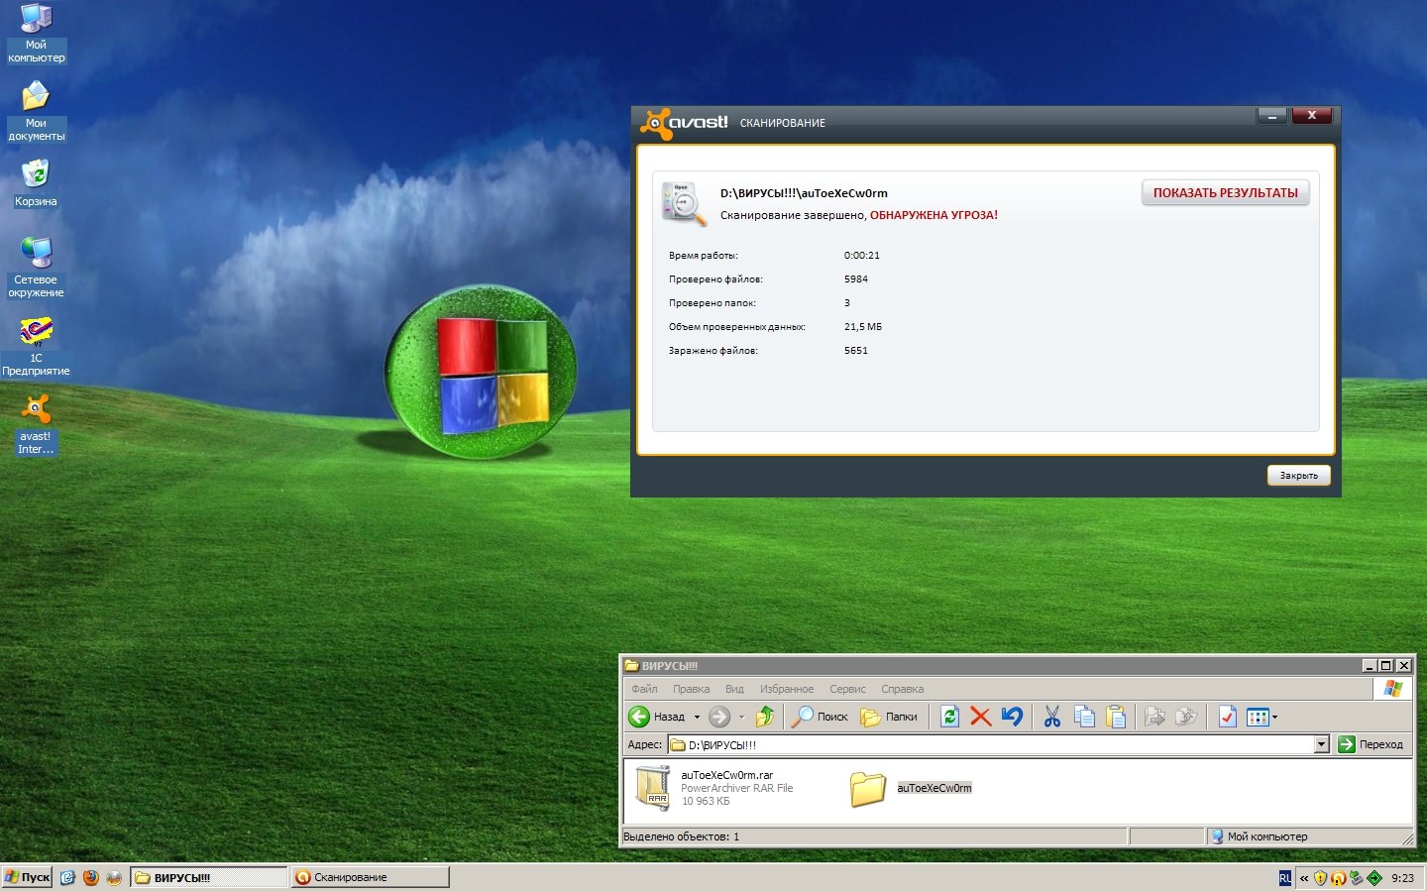Open the Вид menu in Explorer
Image resolution: width=1427 pixels, height=892 pixels.
[x=734, y=689]
